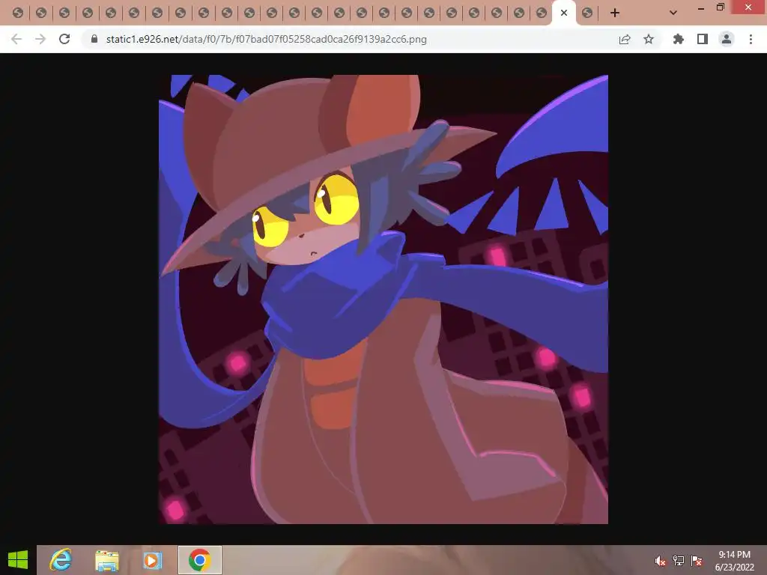Share this page using share icon
The image size is (767, 575).
pos(625,39)
